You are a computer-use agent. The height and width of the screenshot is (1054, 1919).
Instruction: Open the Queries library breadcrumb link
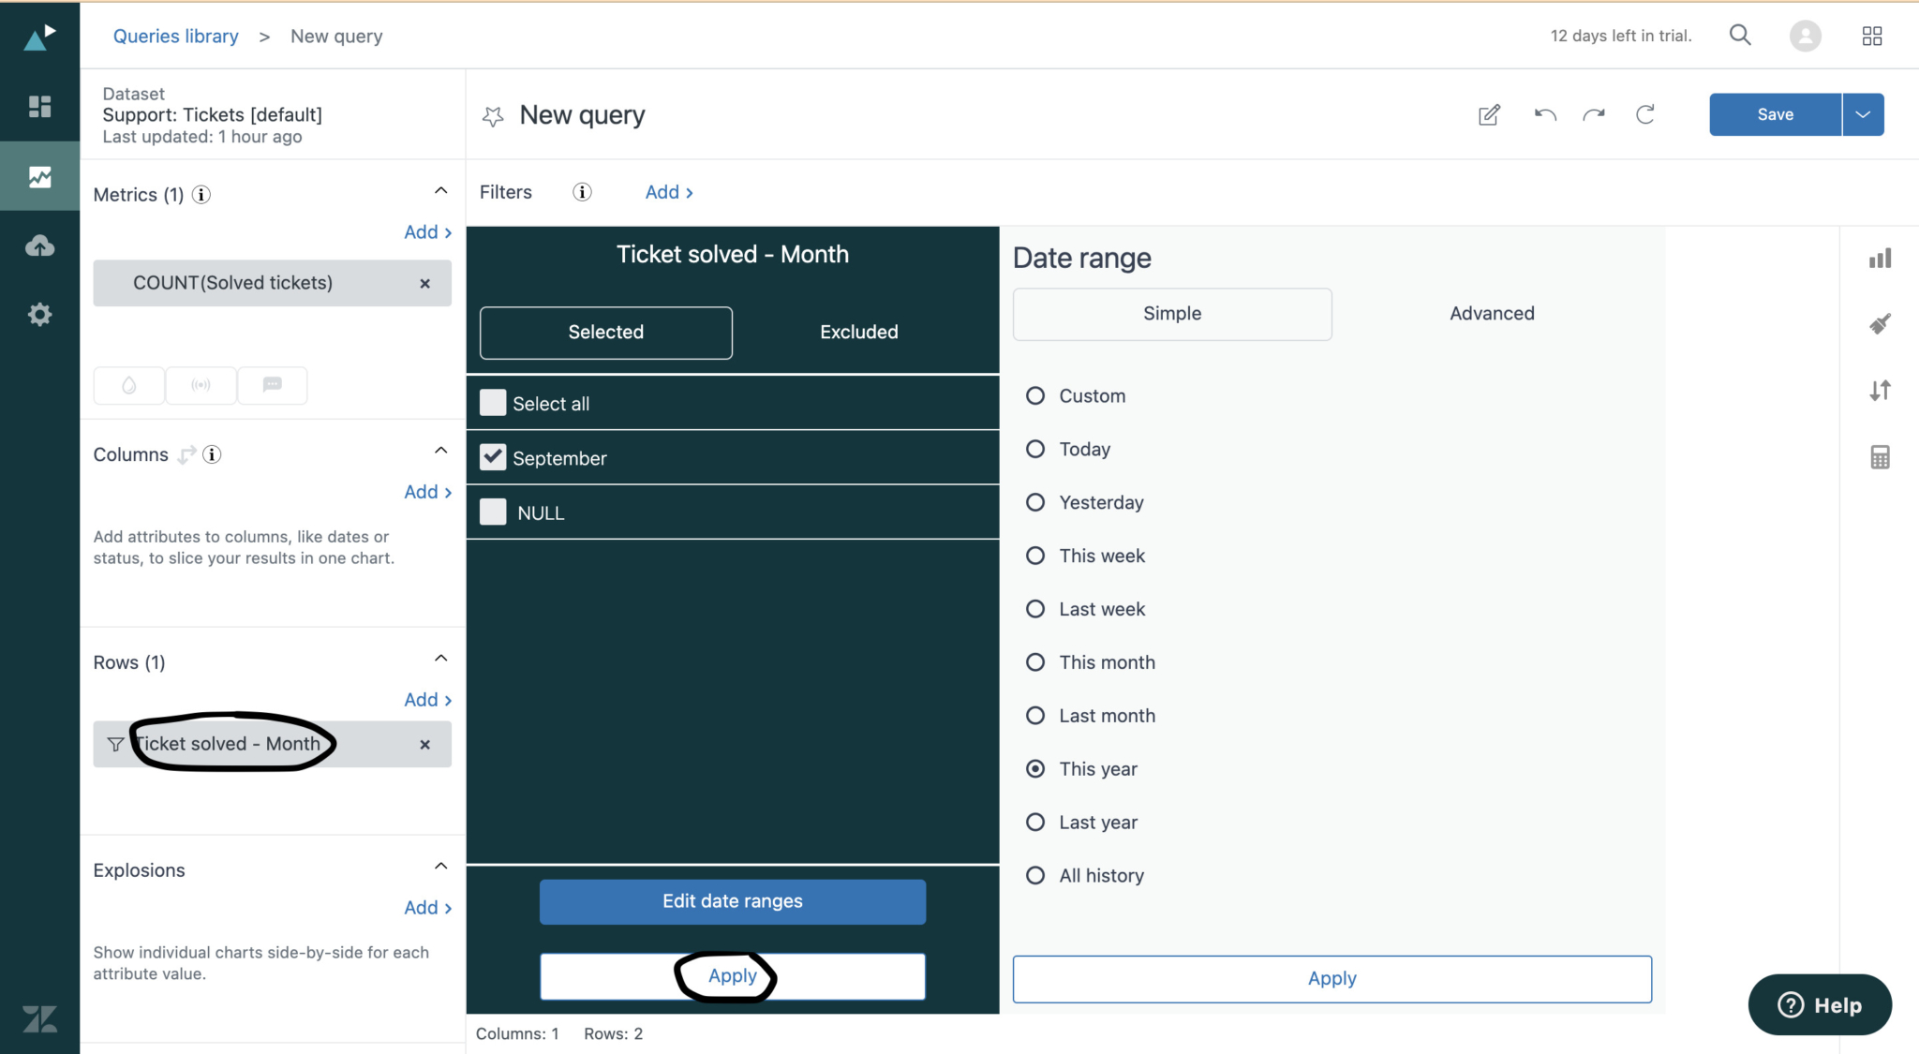(x=175, y=36)
